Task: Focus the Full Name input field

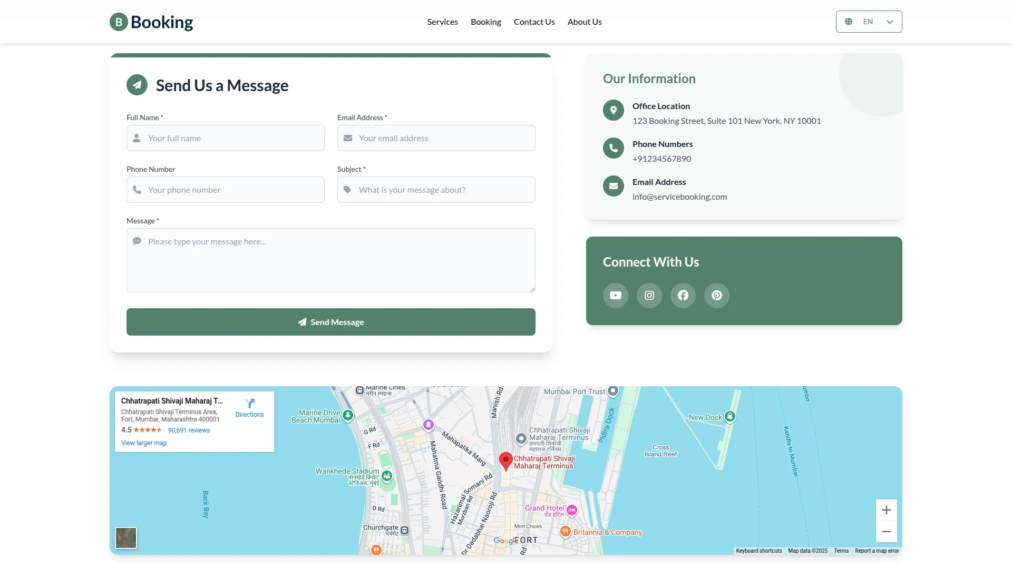Action: (x=232, y=138)
